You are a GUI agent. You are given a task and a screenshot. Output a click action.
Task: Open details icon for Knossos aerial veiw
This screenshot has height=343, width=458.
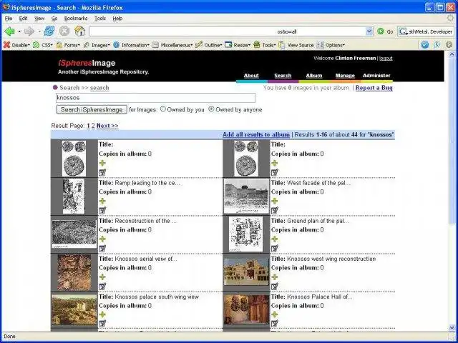102,287
